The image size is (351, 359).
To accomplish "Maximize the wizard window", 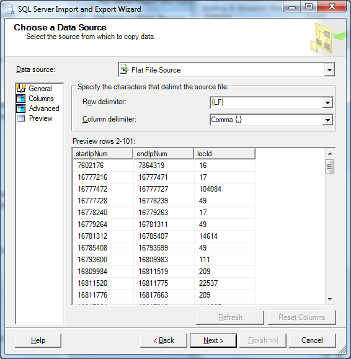I will (x=309, y=7).
